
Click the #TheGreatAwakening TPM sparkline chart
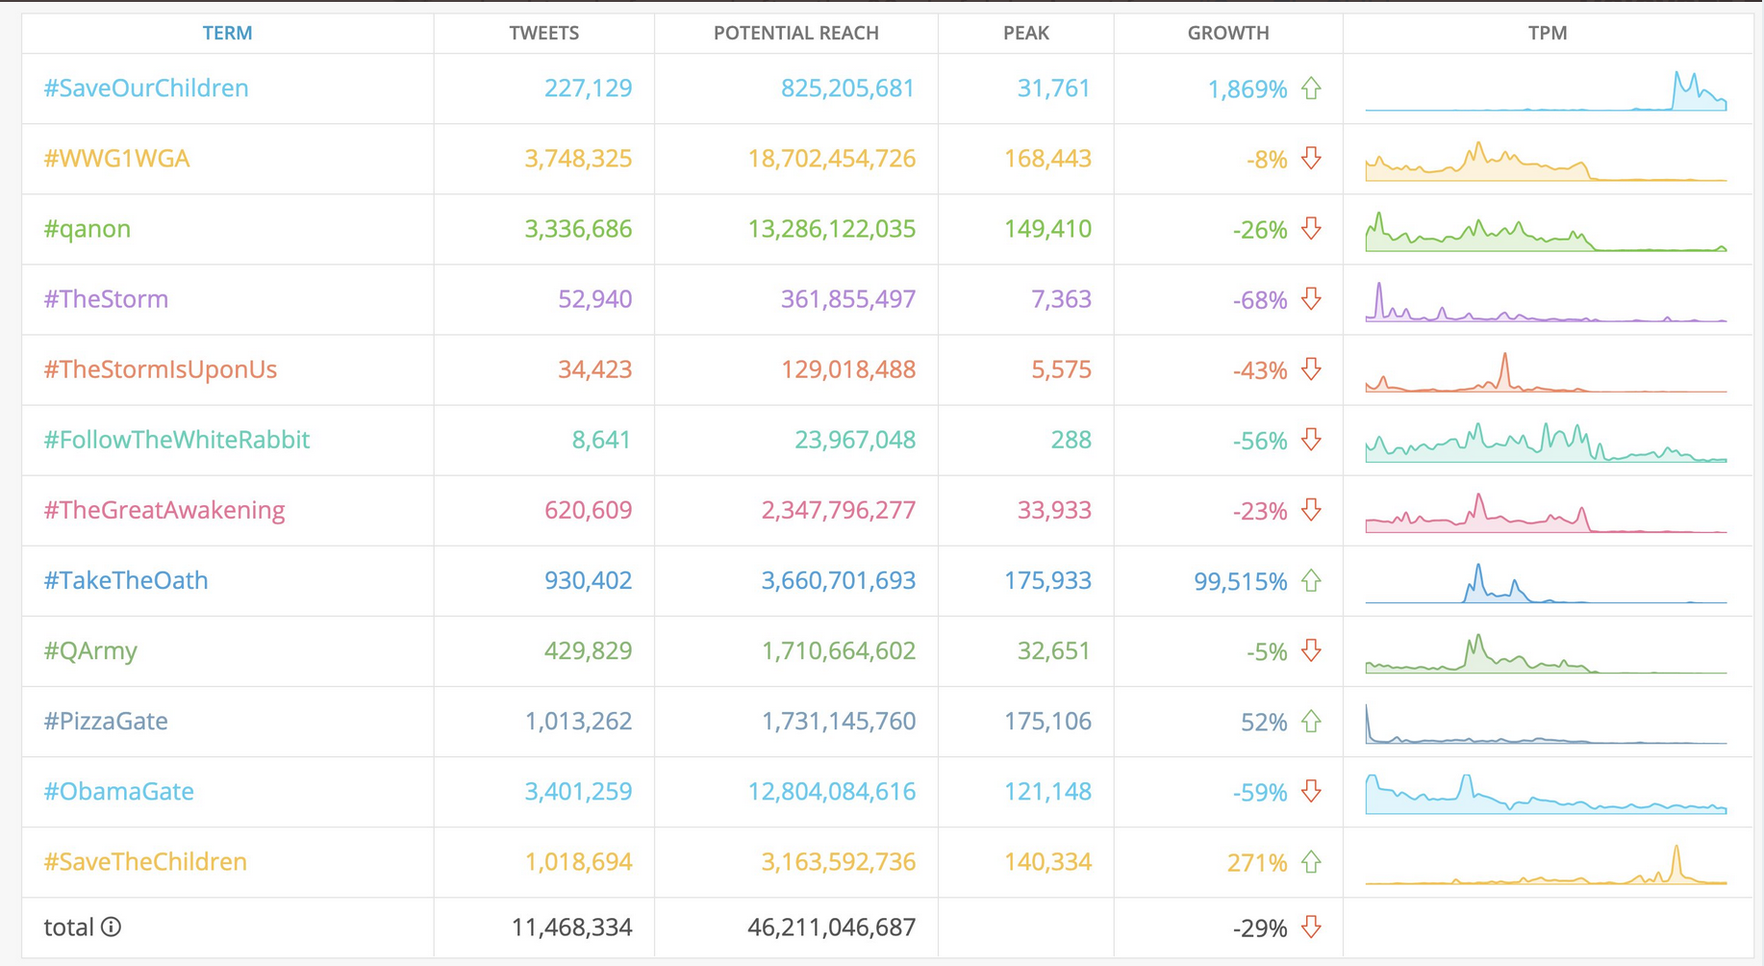tap(1546, 512)
